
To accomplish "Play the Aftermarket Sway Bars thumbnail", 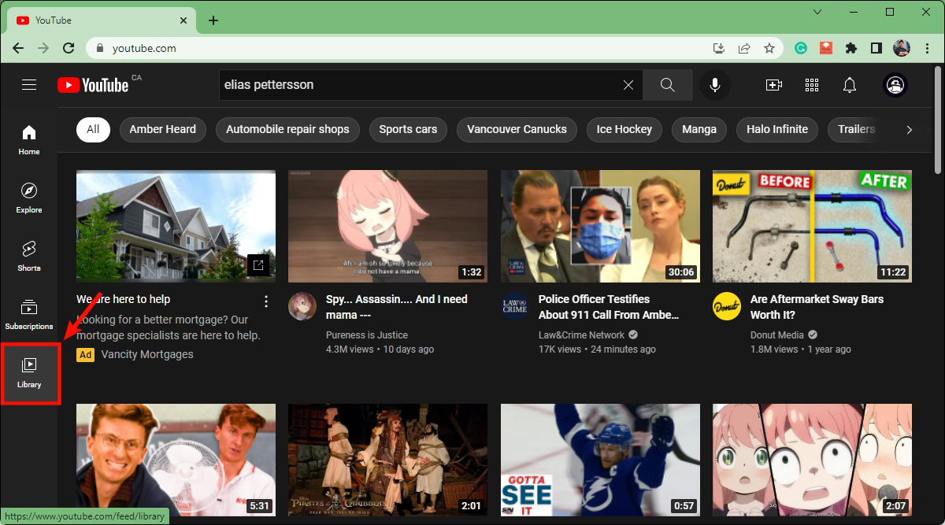I will click(812, 227).
